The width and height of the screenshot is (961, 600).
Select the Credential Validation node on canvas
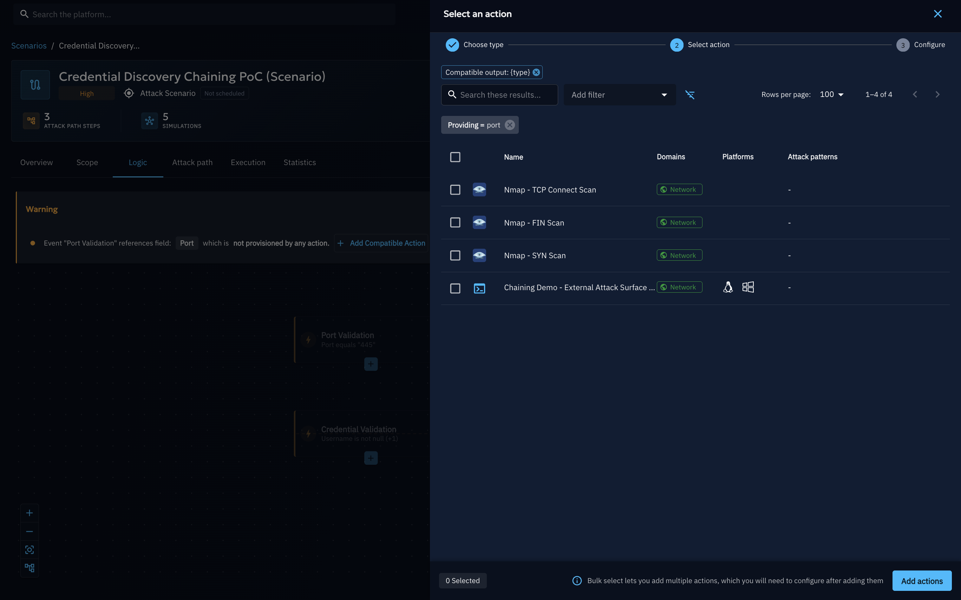[361, 434]
